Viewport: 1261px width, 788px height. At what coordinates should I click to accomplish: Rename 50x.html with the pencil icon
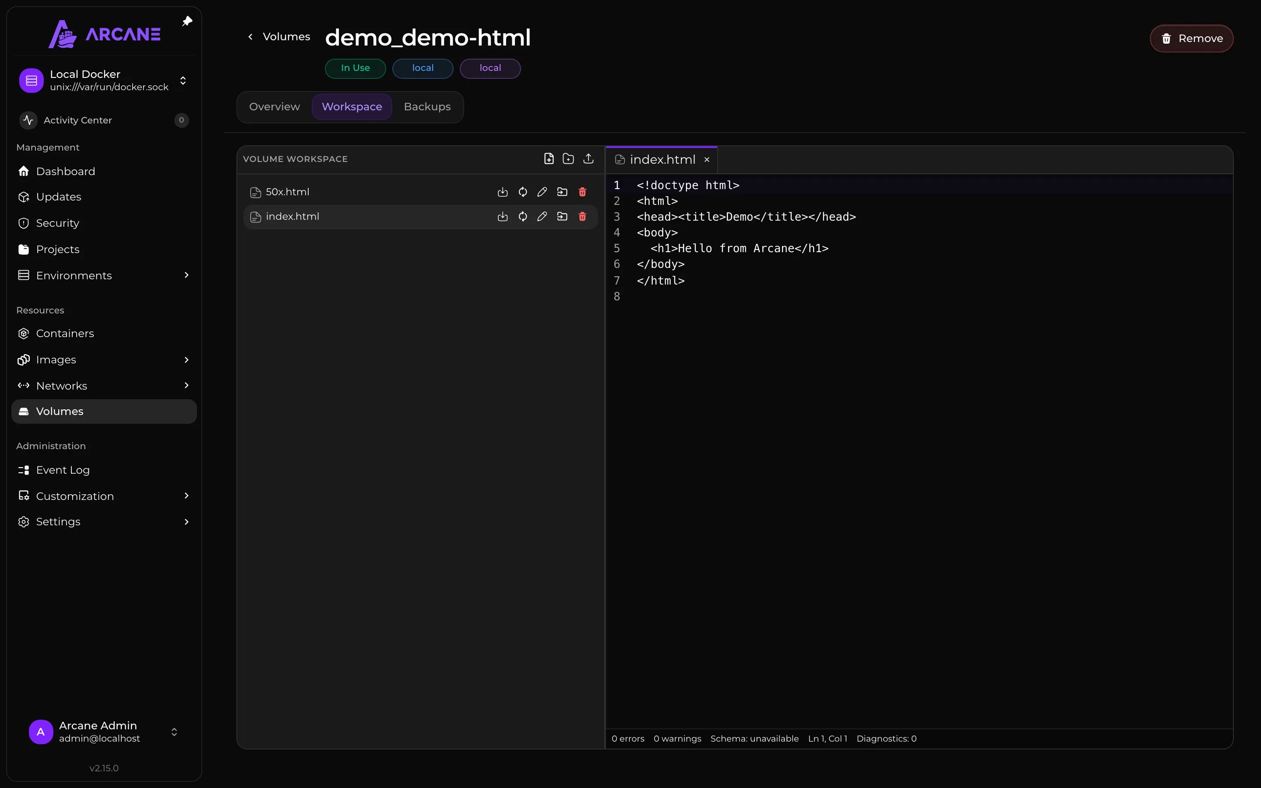[x=542, y=192]
